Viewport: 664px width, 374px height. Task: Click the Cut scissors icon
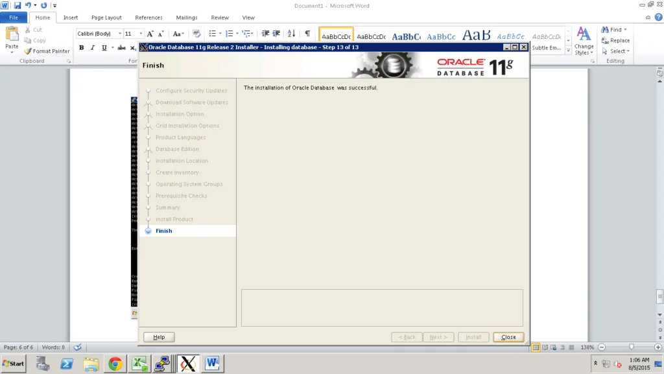27,30
